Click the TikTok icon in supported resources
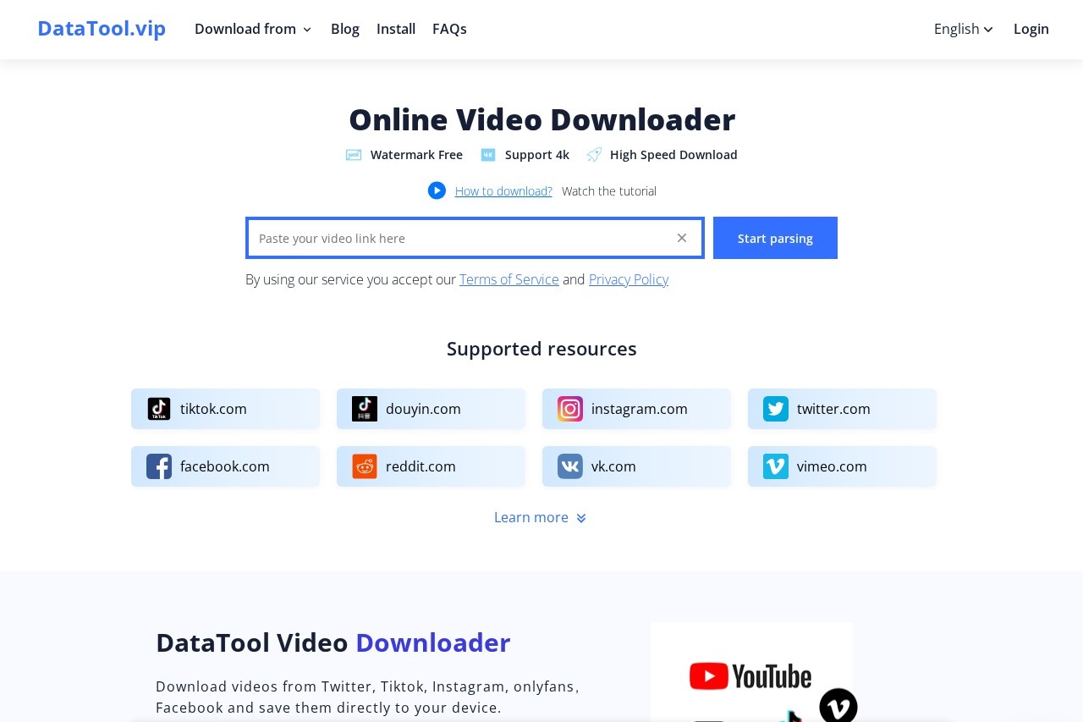The height and width of the screenshot is (722, 1083). [x=159, y=409]
